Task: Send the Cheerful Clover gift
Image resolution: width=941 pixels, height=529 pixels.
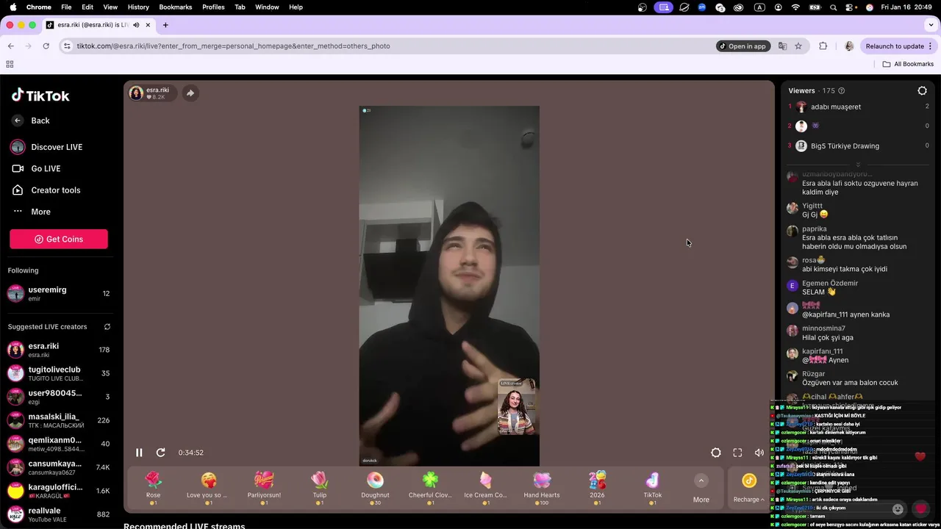Action: (431, 487)
